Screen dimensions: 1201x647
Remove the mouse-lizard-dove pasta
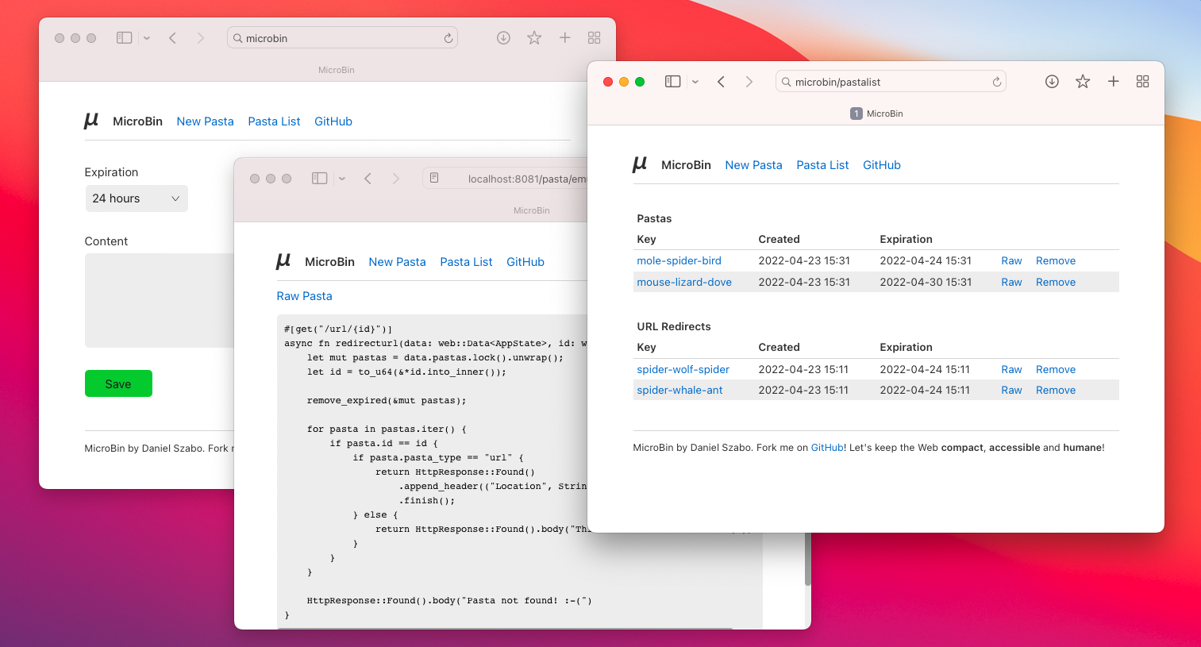(x=1056, y=282)
